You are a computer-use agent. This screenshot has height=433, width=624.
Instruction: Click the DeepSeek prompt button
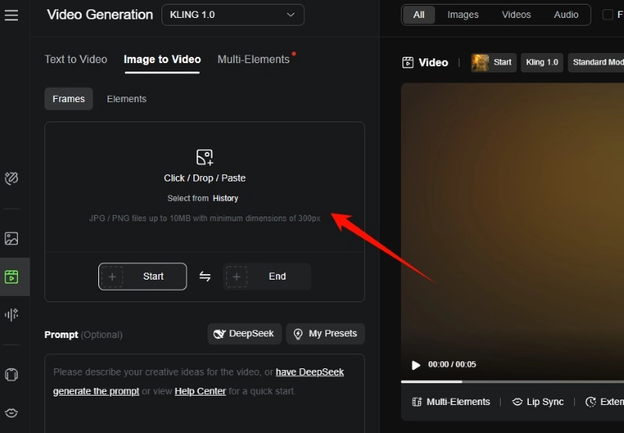(244, 333)
